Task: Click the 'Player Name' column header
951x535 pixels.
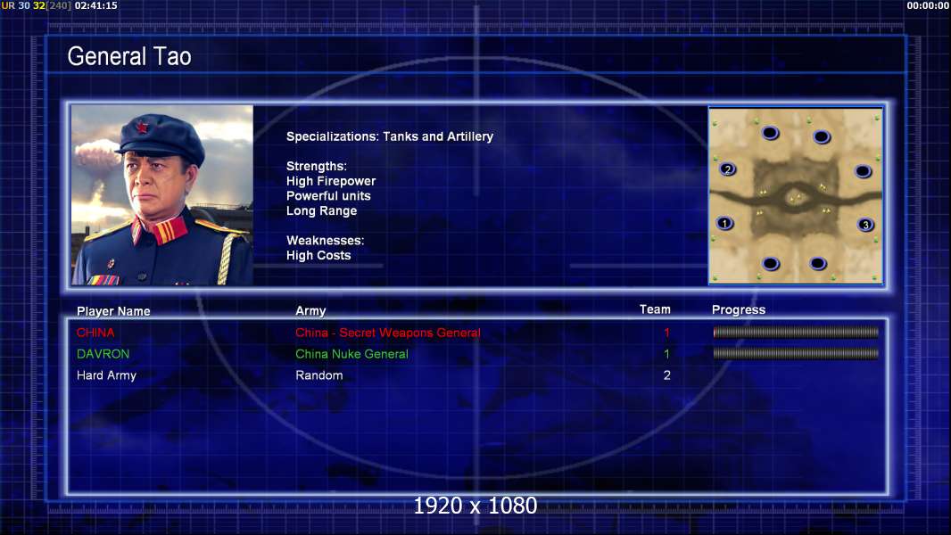Action: [x=113, y=311]
